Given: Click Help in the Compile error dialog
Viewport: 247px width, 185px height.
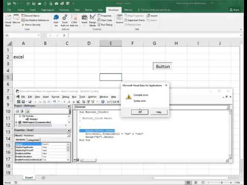Looking at the screenshot, I should pos(158,112).
